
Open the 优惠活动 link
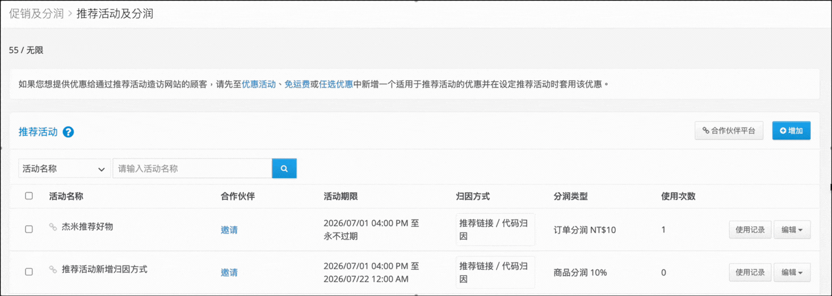click(x=259, y=84)
